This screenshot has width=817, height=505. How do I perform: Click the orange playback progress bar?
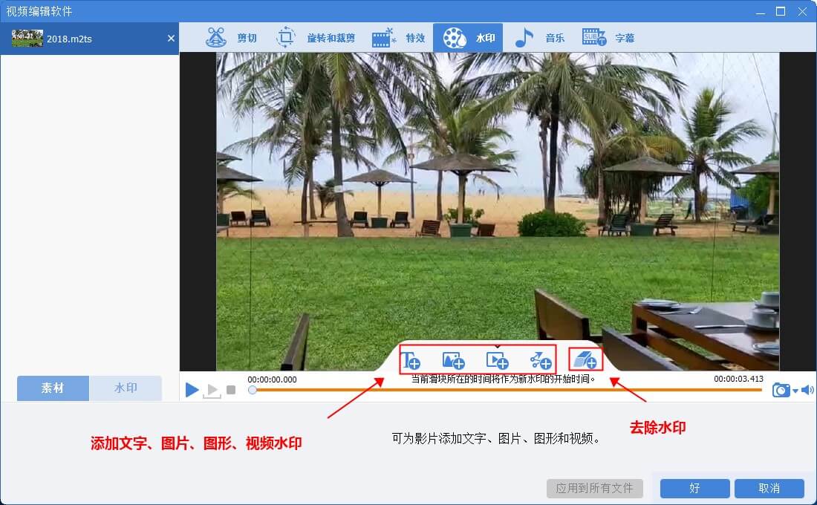[507, 390]
